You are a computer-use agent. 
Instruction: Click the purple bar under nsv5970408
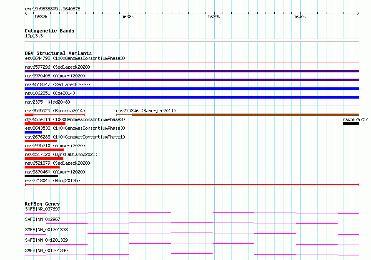[x=192, y=80]
